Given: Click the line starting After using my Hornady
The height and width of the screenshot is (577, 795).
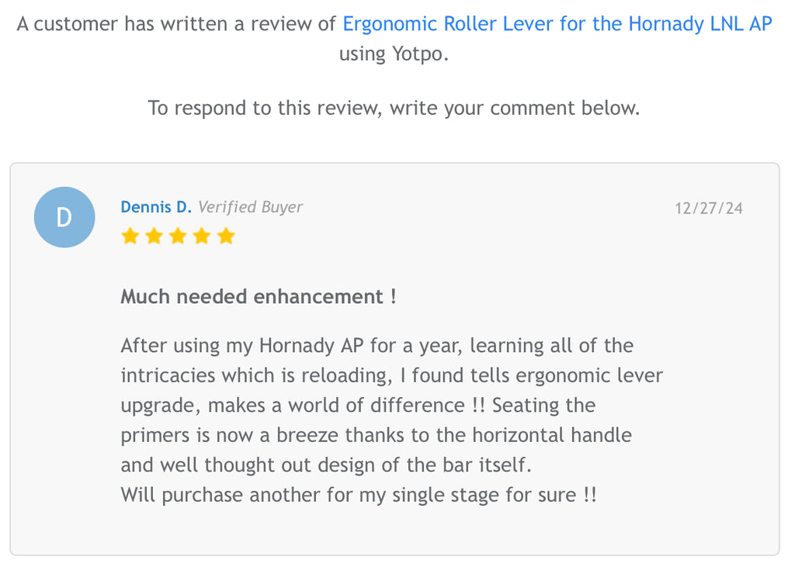Looking at the screenshot, I should click(x=377, y=345).
